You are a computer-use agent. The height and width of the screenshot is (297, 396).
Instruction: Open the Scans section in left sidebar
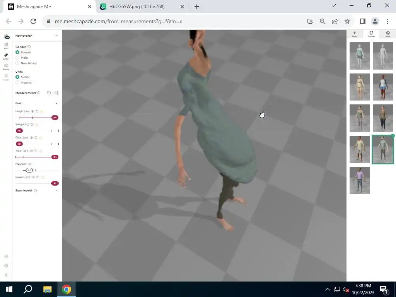6,77
